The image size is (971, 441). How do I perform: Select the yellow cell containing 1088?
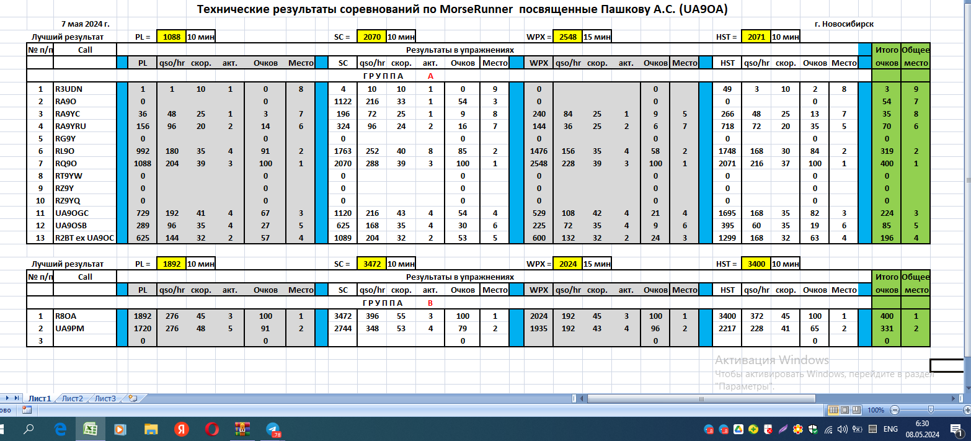[172, 37]
